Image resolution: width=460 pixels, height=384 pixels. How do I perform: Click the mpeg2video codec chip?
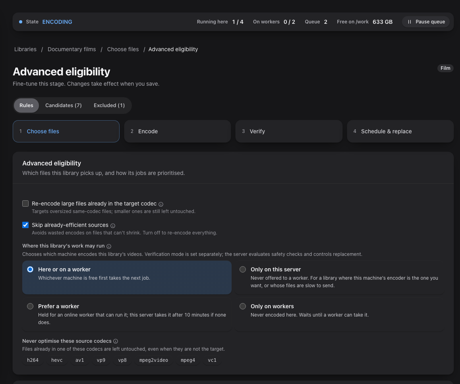point(154,360)
